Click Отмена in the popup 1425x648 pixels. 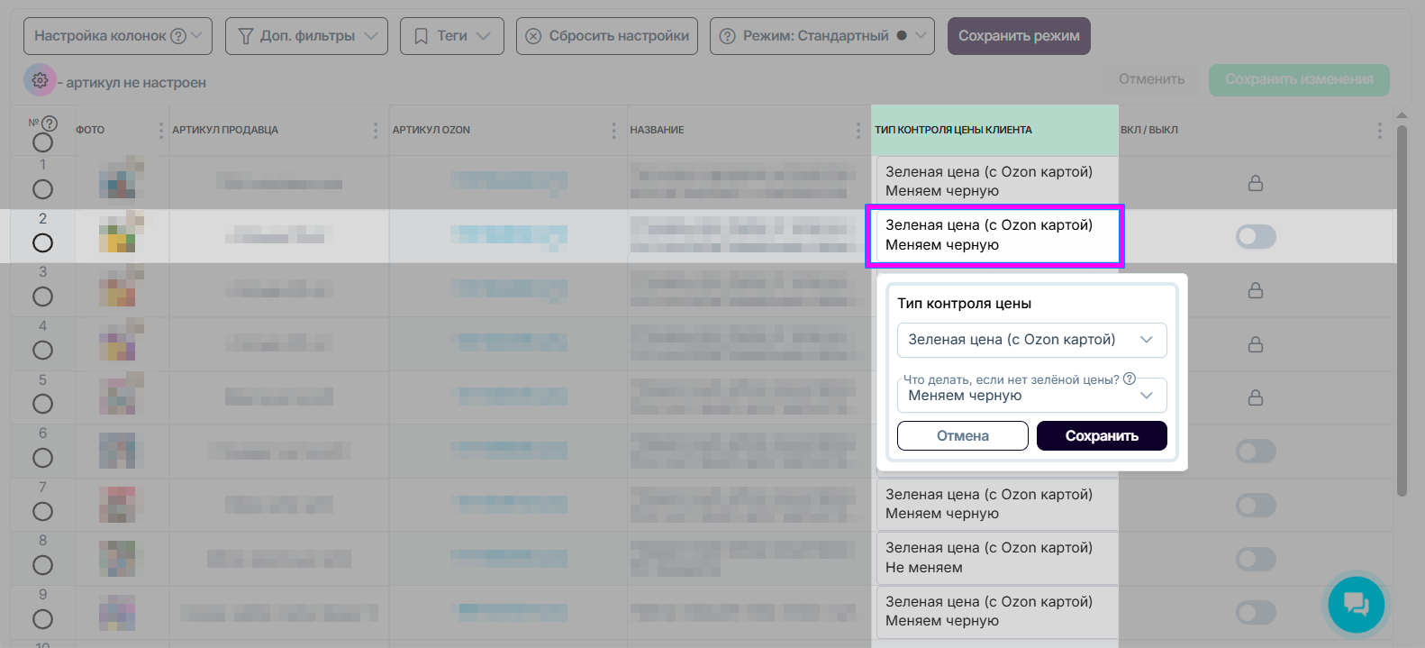[963, 435]
